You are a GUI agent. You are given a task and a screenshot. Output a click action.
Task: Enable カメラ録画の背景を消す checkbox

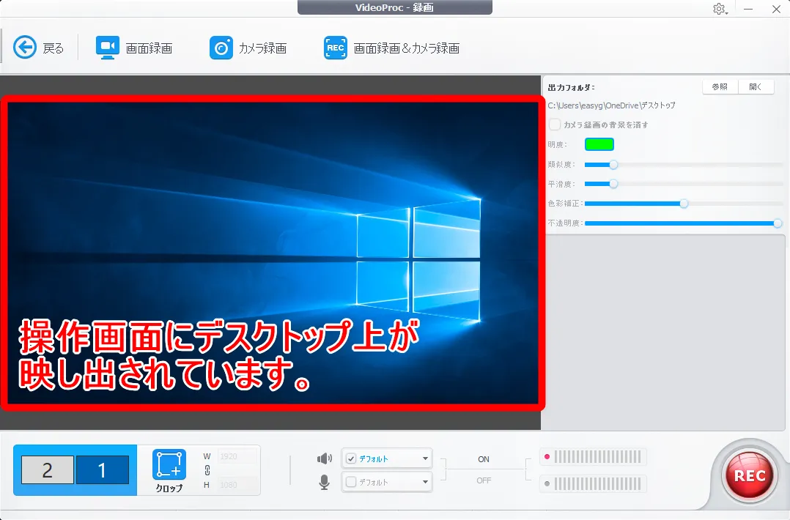[555, 125]
